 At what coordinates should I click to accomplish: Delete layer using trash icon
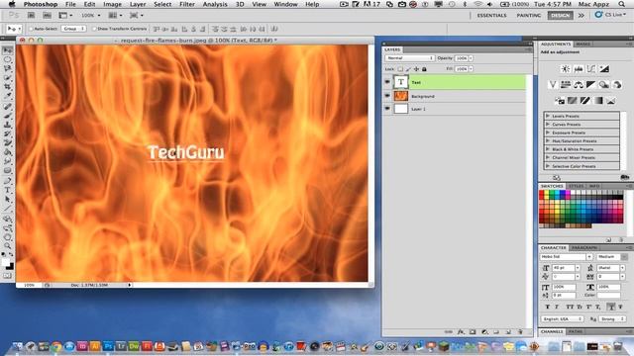click(520, 332)
